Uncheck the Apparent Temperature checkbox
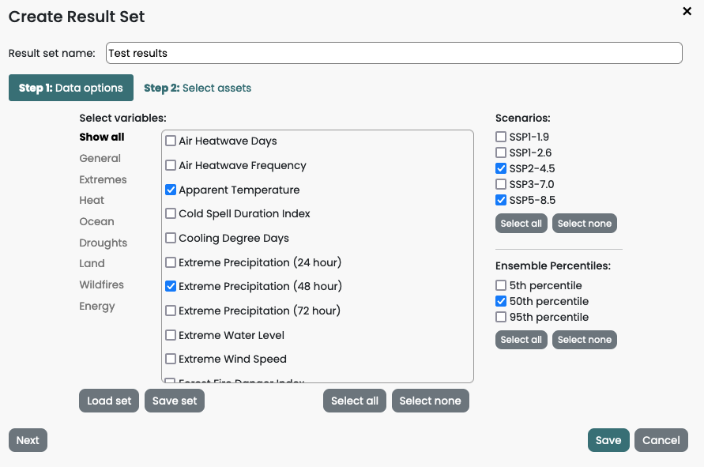Image resolution: width=704 pixels, height=467 pixels. [x=171, y=190]
